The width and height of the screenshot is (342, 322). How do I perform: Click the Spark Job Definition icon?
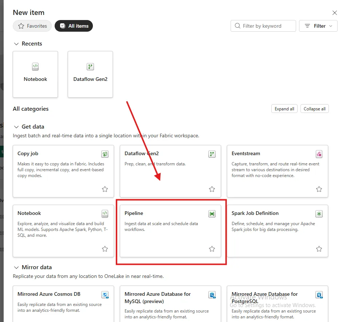pyautogui.click(x=319, y=214)
